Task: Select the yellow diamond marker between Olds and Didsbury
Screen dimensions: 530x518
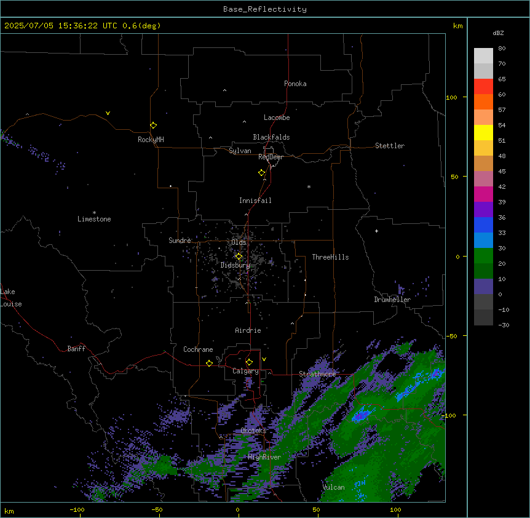Action: (x=239, y=257)
